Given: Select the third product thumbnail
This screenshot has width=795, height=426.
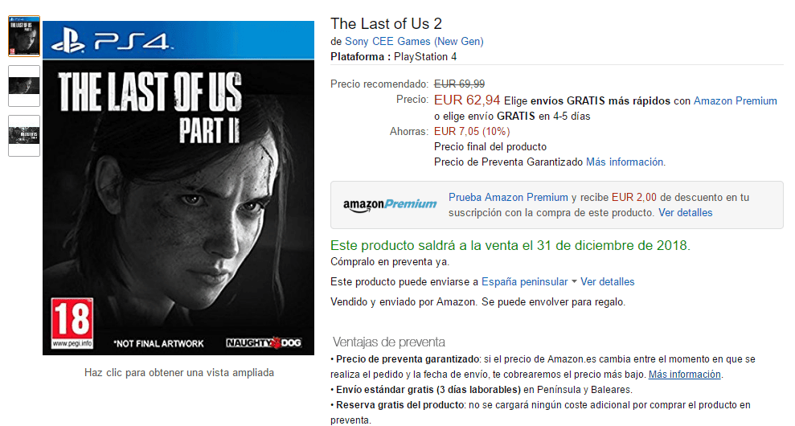Looking at the screenshot, I should [24, 135].
